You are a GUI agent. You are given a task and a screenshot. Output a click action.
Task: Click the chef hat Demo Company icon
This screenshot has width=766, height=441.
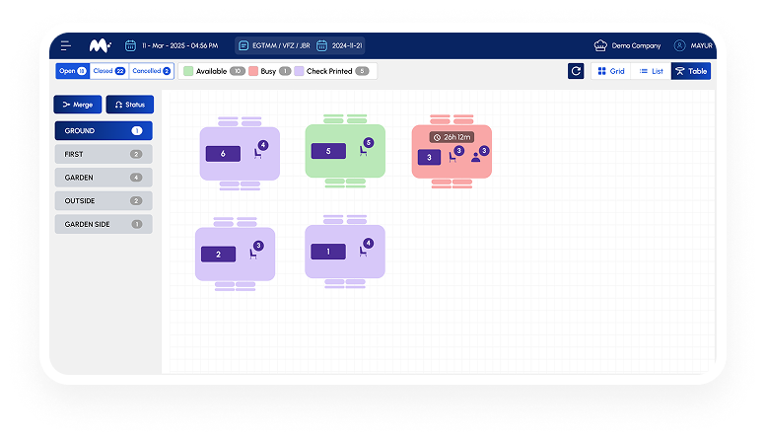click(600, 45)
